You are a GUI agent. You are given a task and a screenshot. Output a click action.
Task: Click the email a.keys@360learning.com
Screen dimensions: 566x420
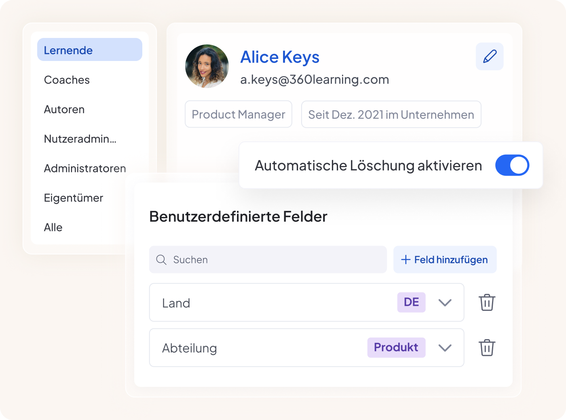coord(315,80)
